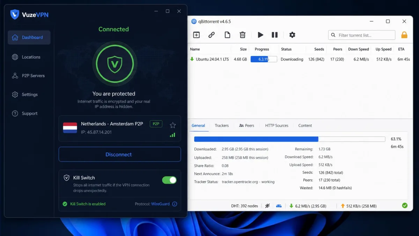
Task: Open qBittorrent options gear icon
Action: pos(292,35)
